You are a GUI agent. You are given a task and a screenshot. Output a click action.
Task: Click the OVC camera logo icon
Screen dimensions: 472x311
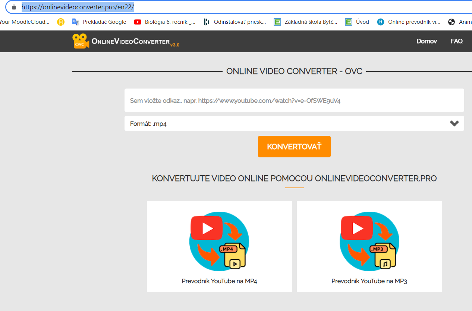click(81, 41)
